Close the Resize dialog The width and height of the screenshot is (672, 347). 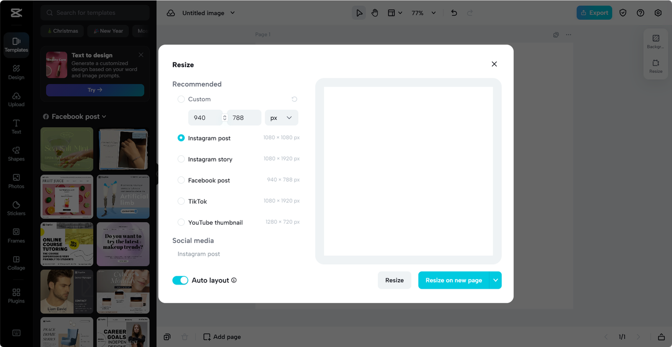[494, 64]
